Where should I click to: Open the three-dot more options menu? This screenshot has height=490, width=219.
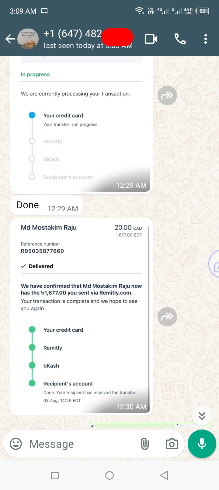click(x=206, y=39)
